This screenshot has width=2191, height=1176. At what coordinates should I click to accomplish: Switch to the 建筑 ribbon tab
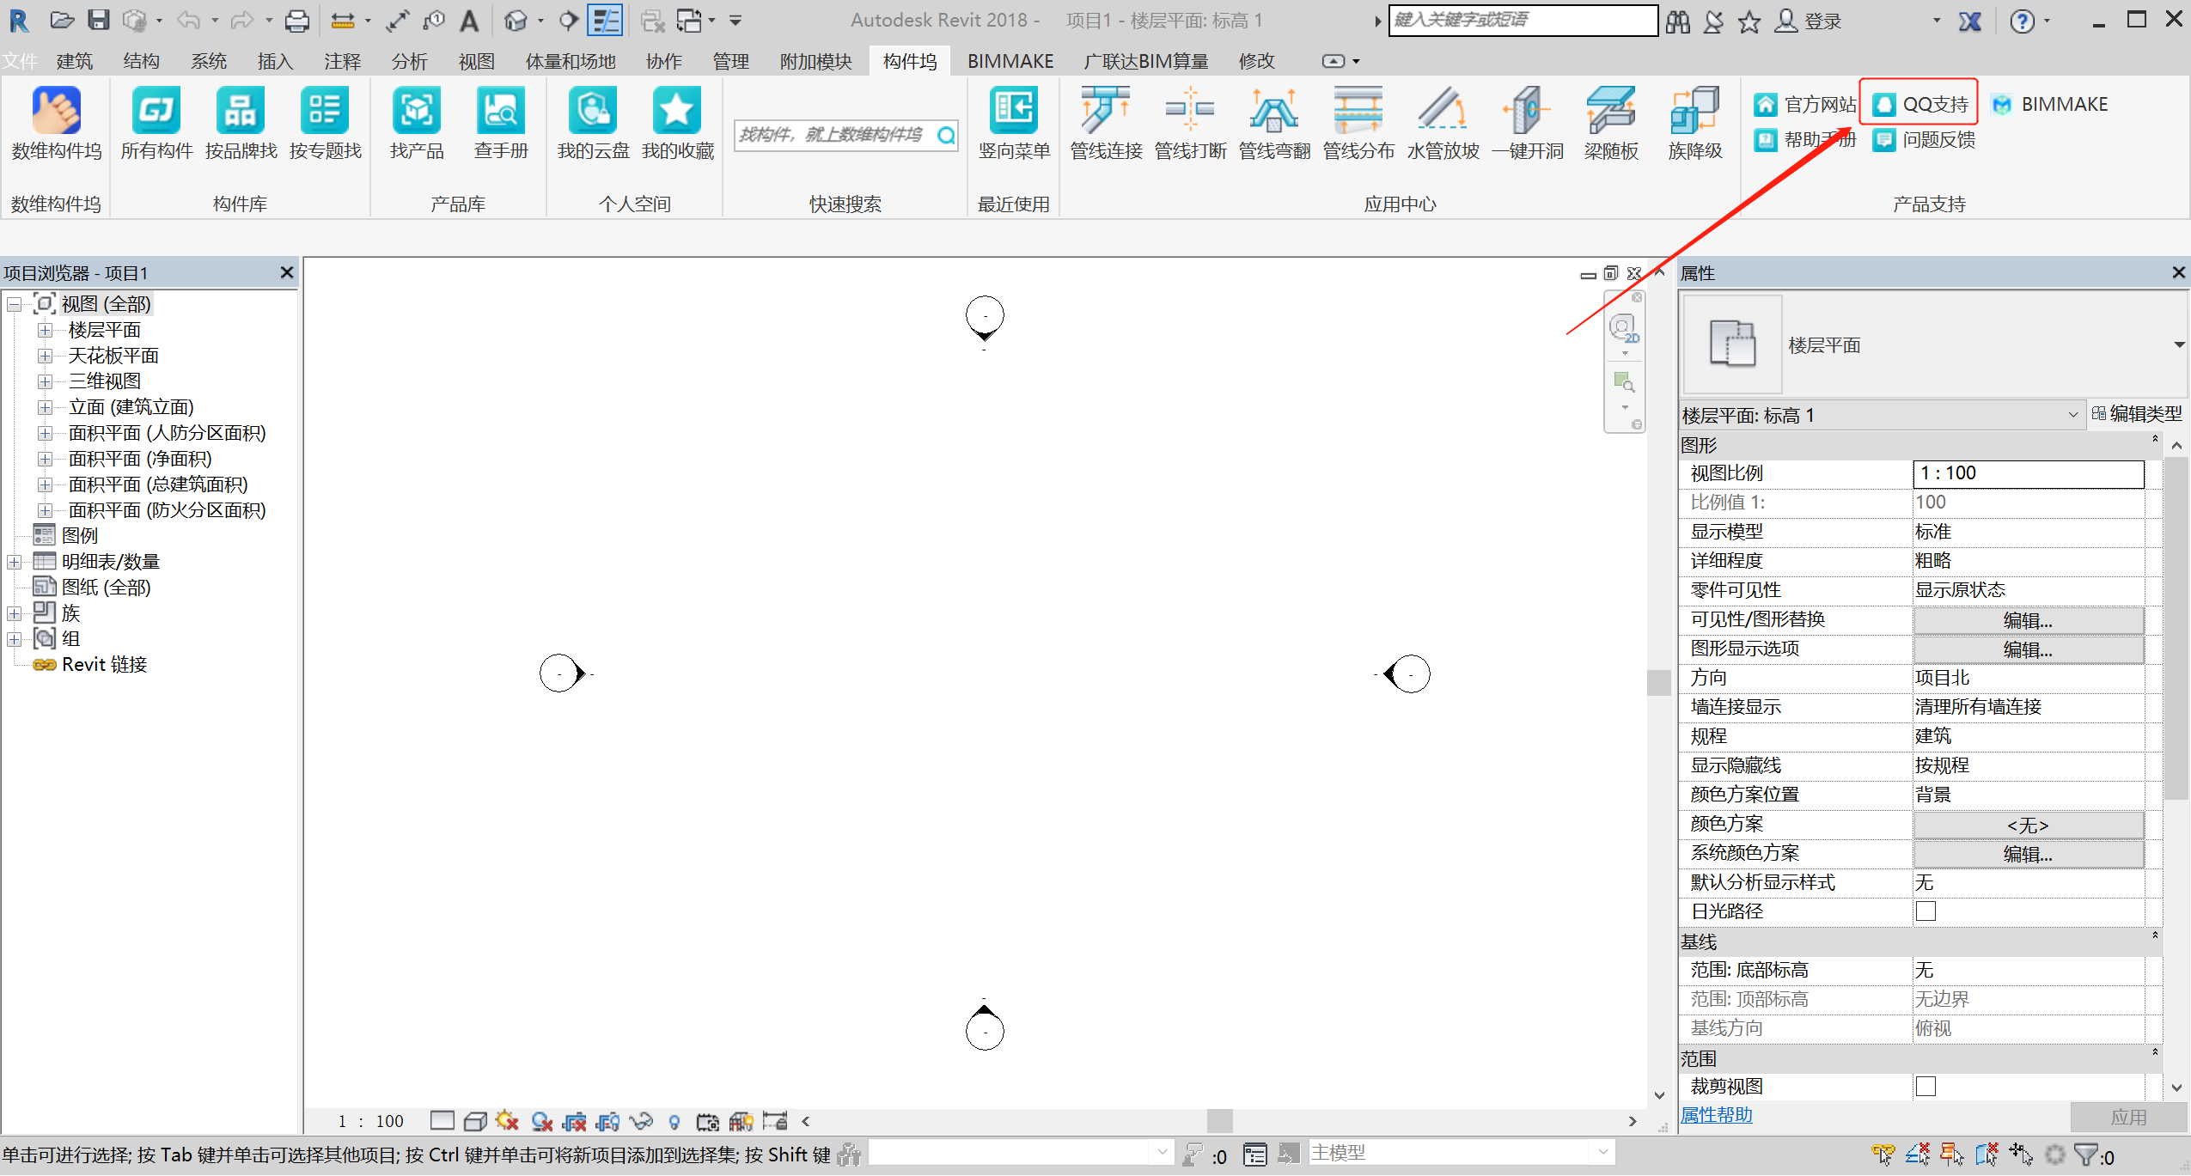coord(75,61)
